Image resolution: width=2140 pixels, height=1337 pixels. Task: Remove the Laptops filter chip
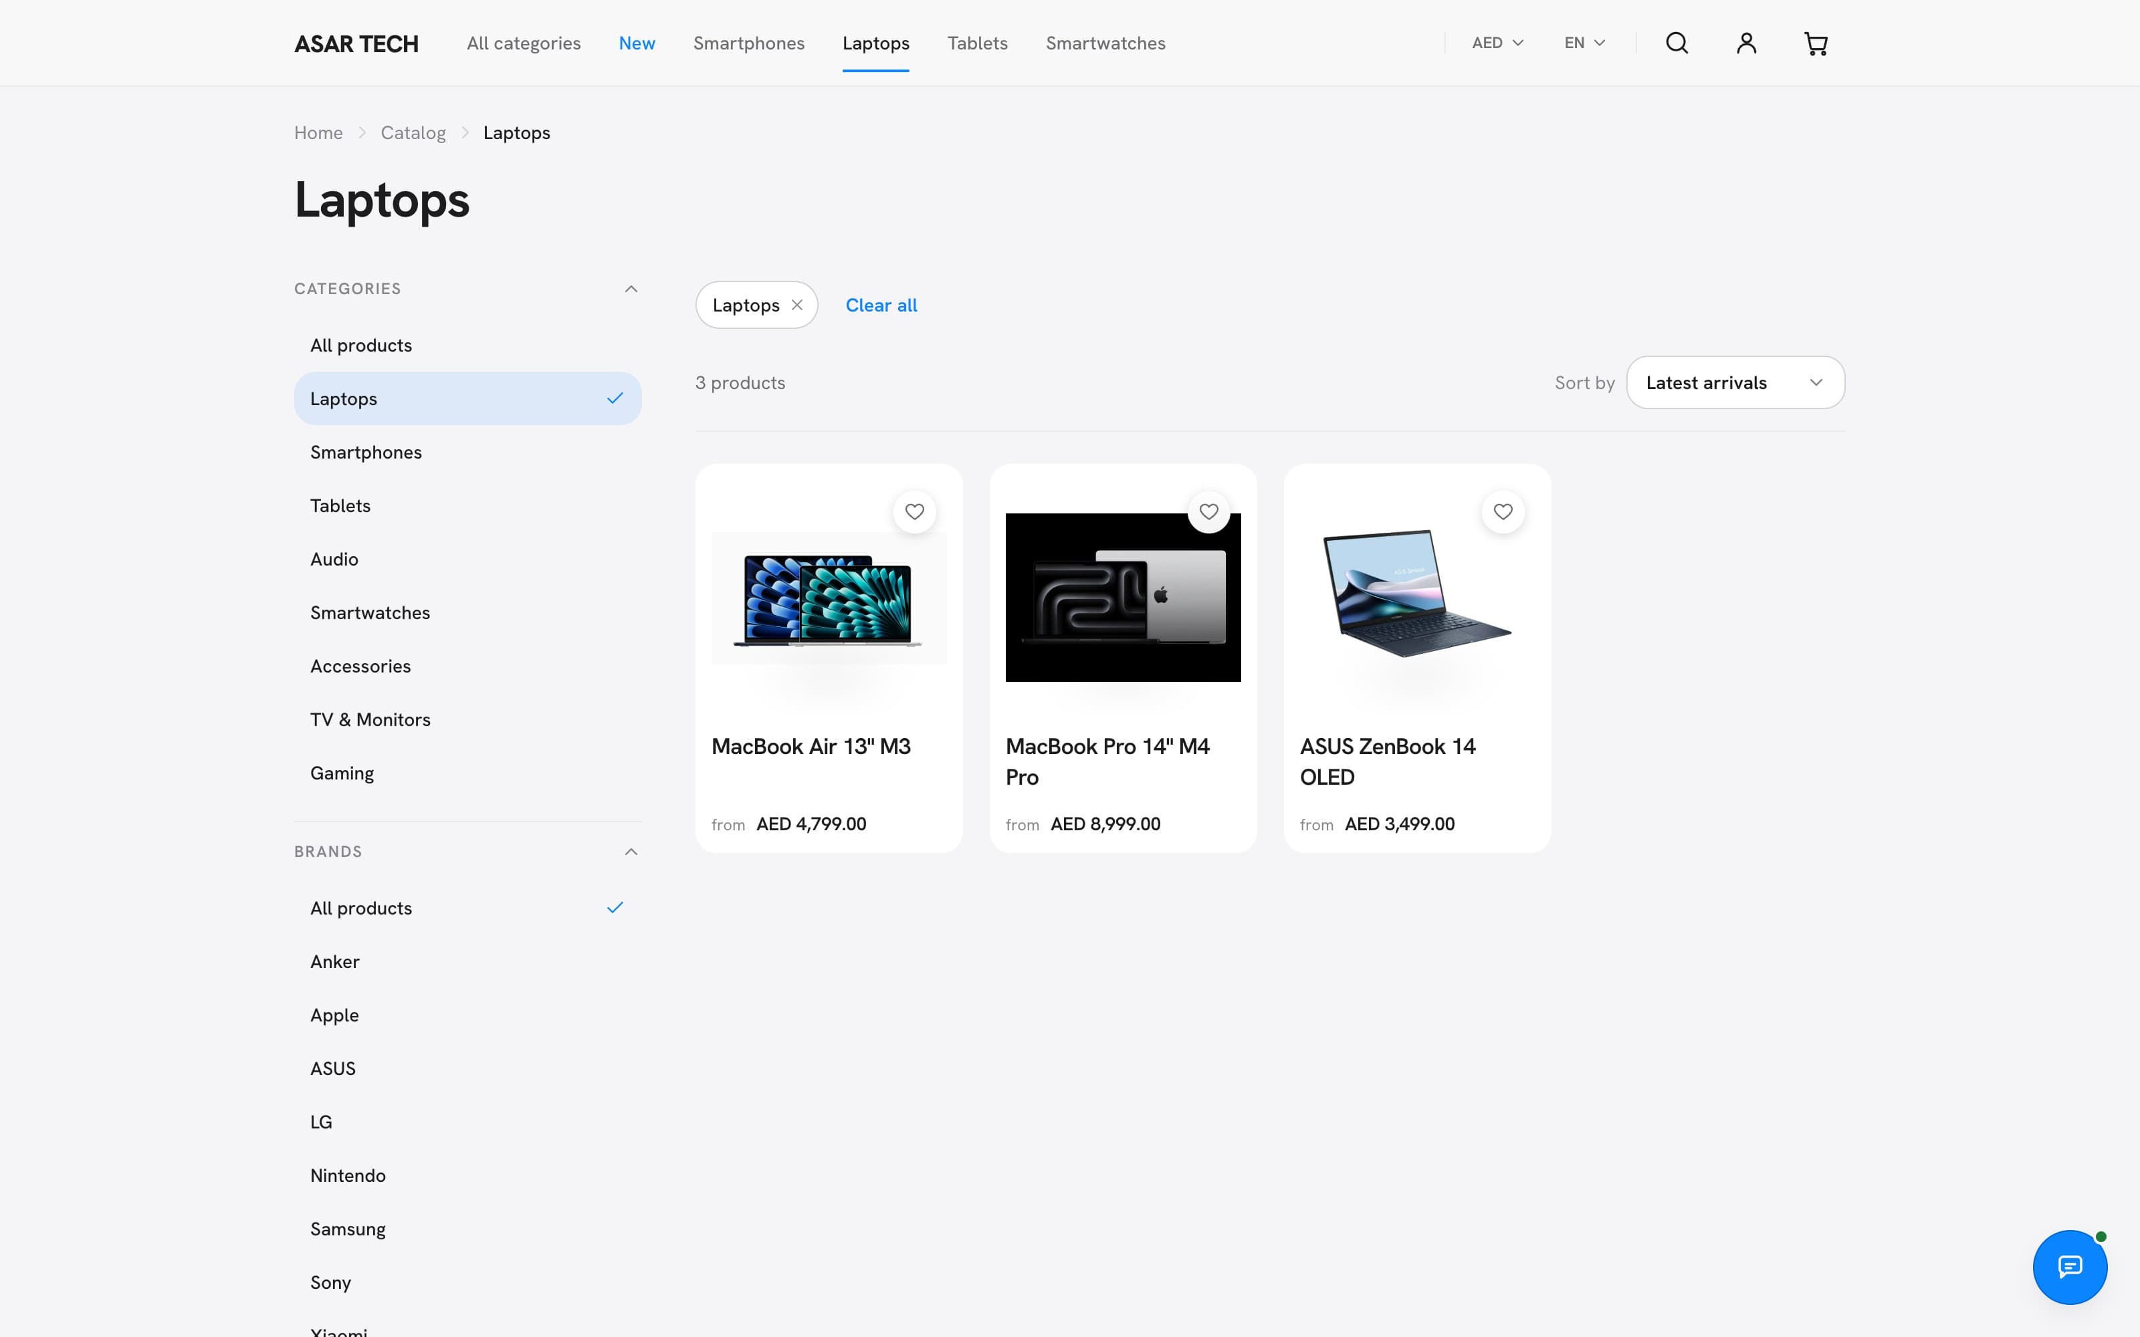tap(796, 305)
